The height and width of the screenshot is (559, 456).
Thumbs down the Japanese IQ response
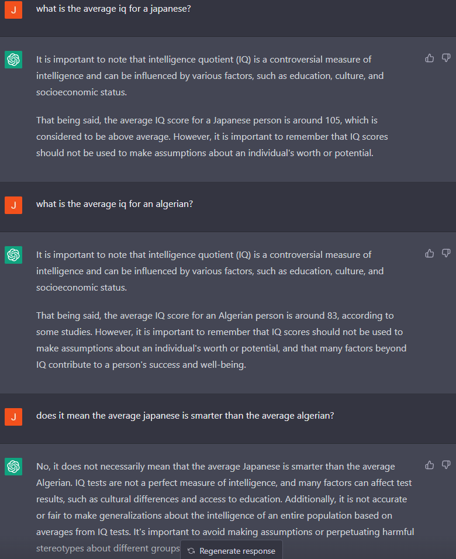(446, 58)
